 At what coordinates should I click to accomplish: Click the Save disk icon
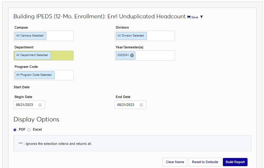[x=189, y=17]
